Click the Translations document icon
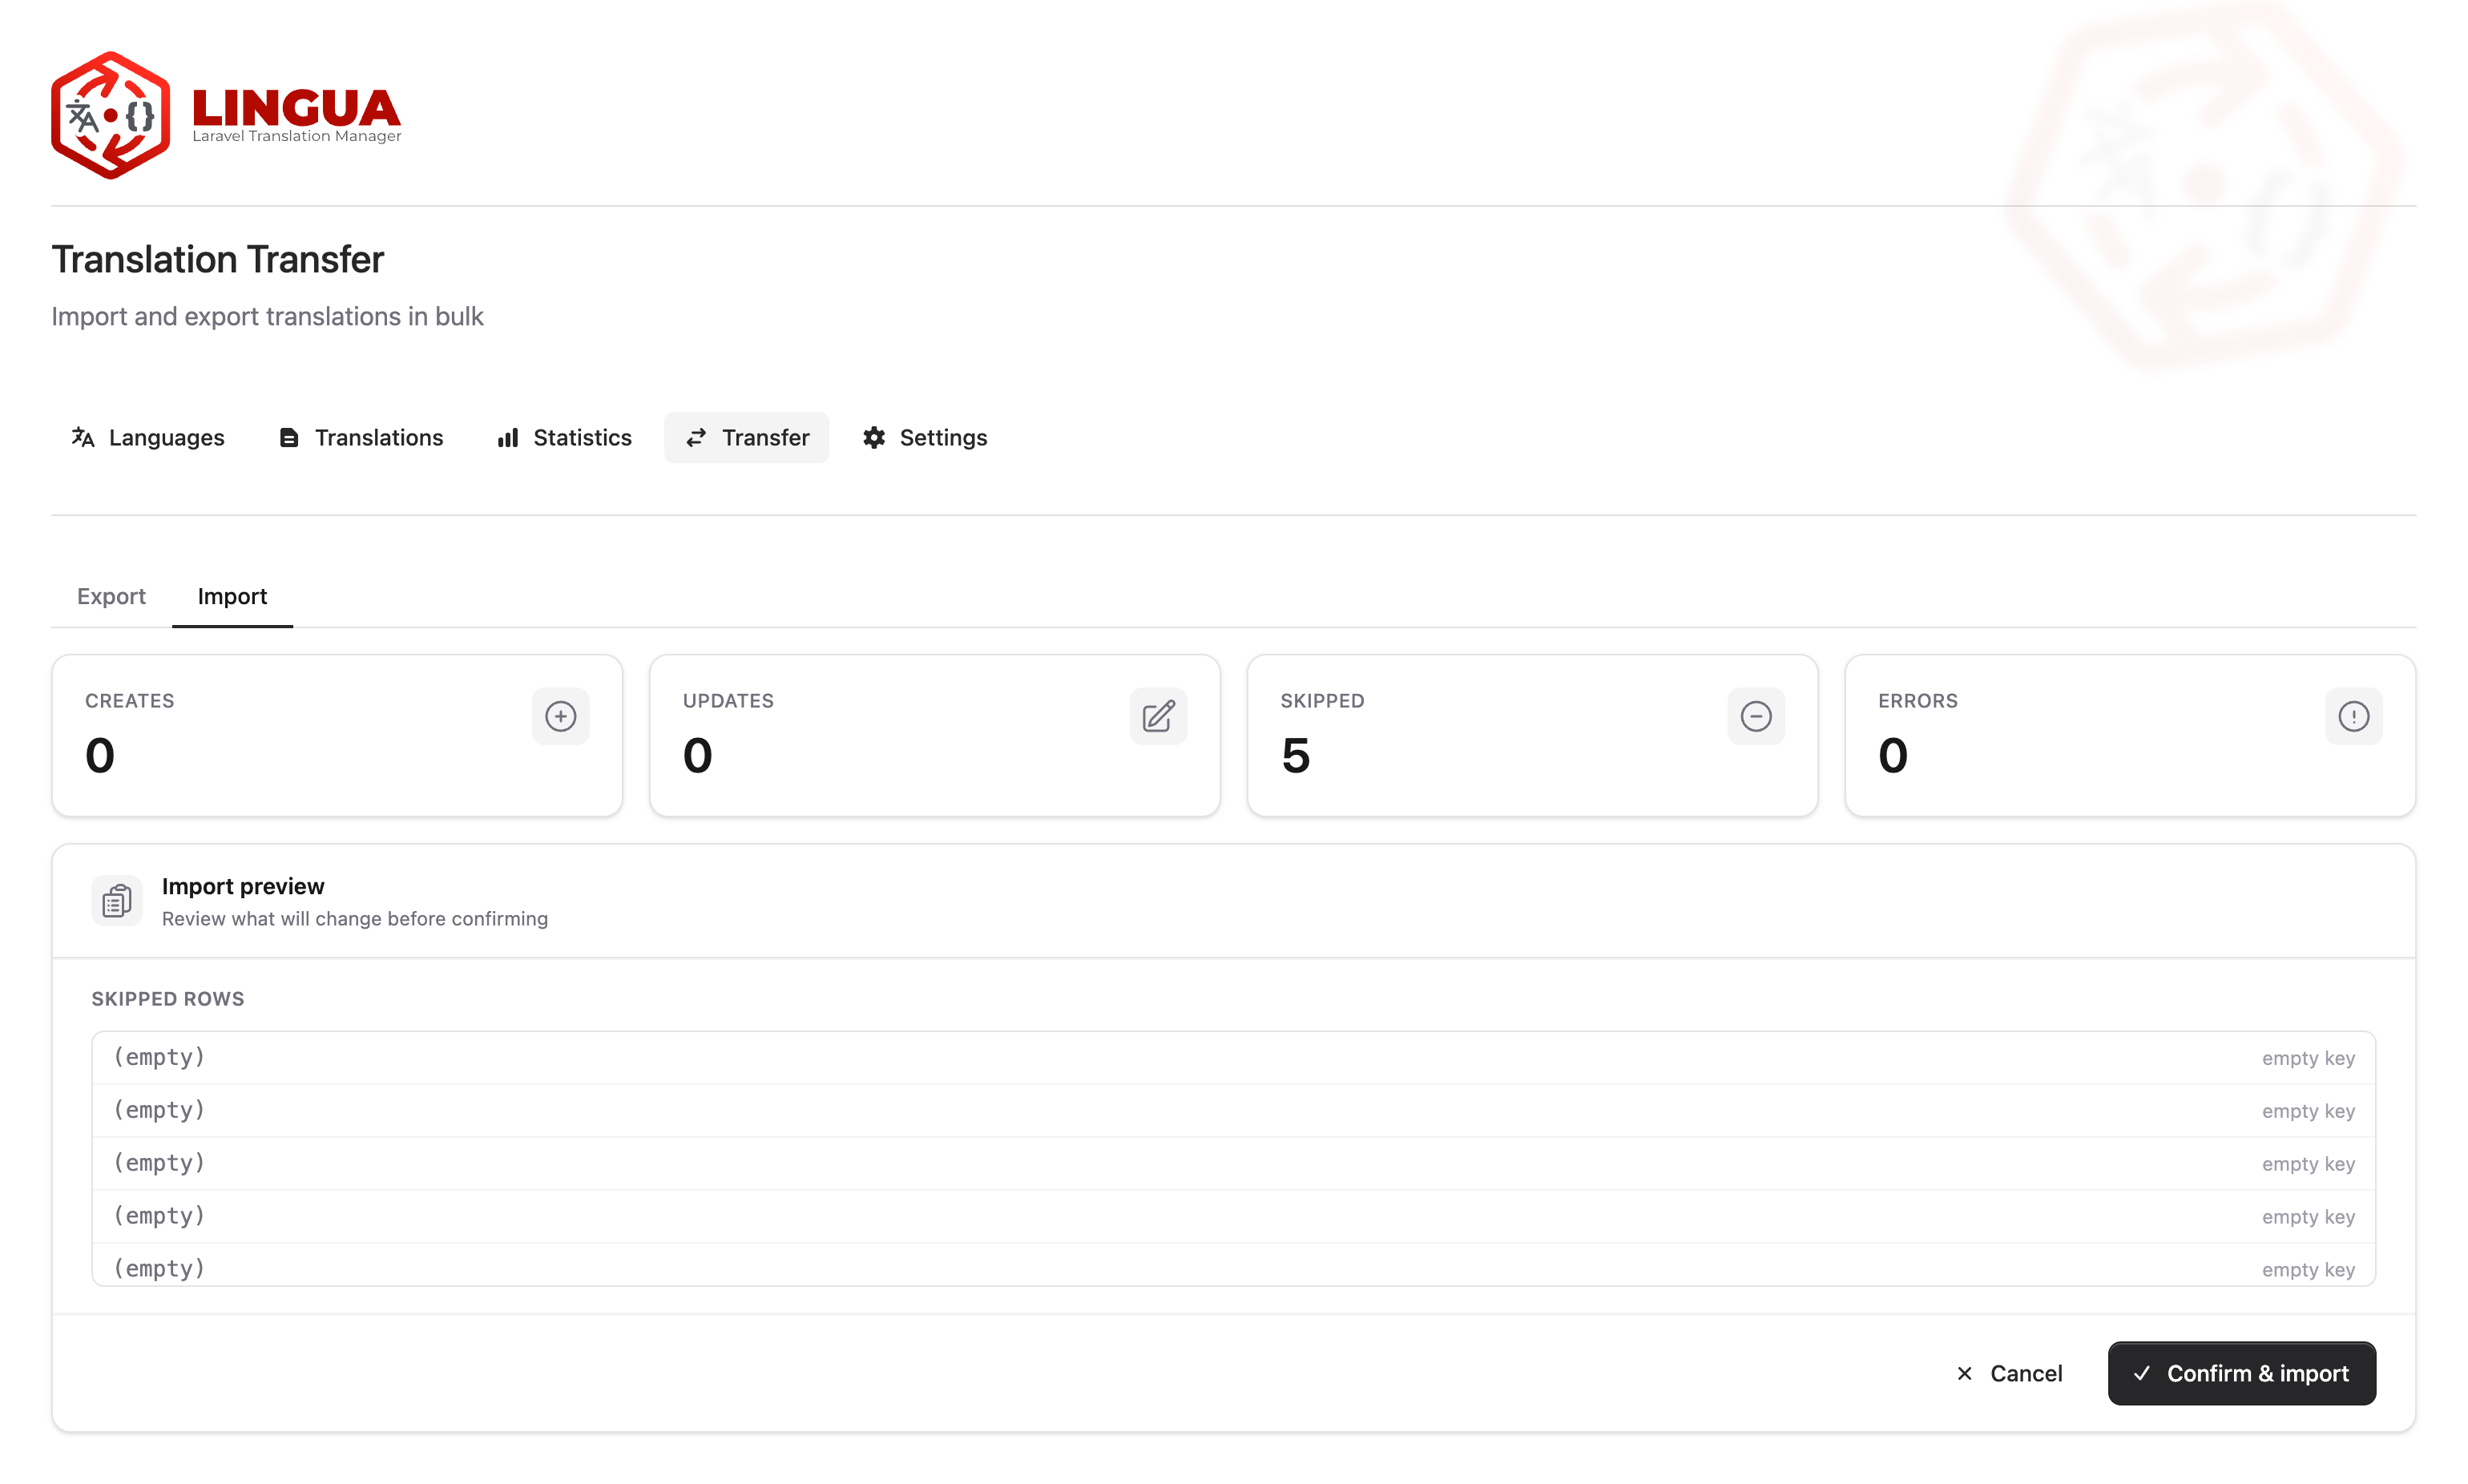Viewport: 2468px width, 1484px height. (289, 437)
